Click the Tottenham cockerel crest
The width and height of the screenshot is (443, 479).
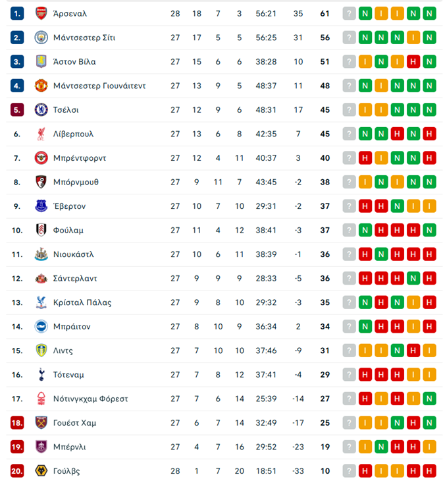pos(41,375)
